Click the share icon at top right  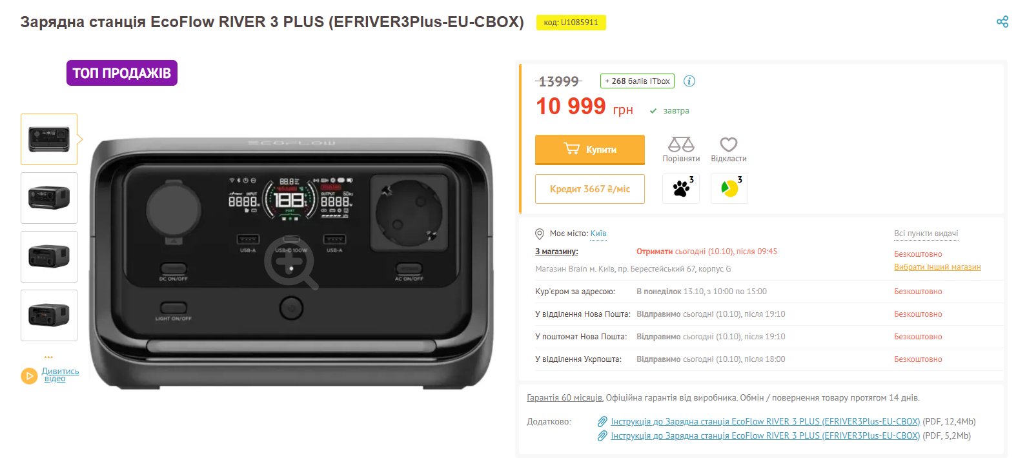pyautogui.click(x=1002, y=22)
